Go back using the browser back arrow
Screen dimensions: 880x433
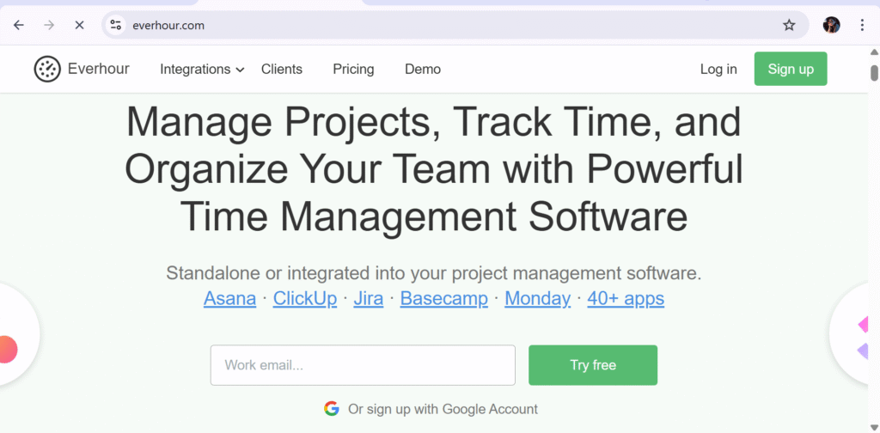19,25
